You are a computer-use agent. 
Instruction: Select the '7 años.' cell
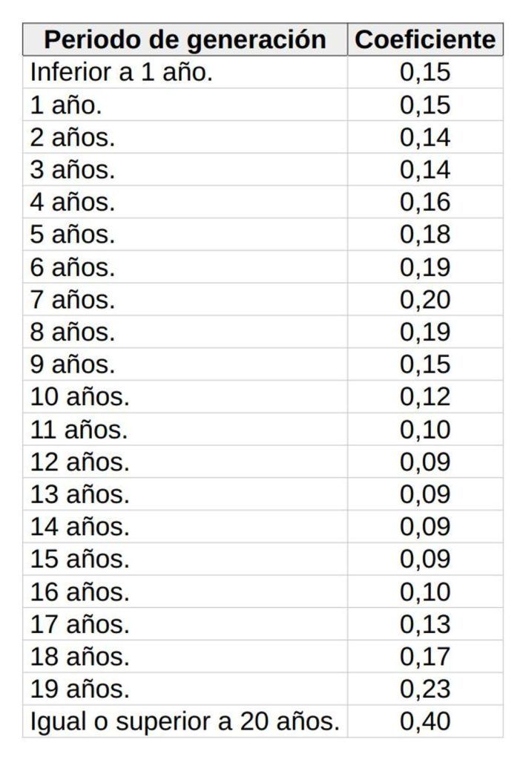(185, 299)
